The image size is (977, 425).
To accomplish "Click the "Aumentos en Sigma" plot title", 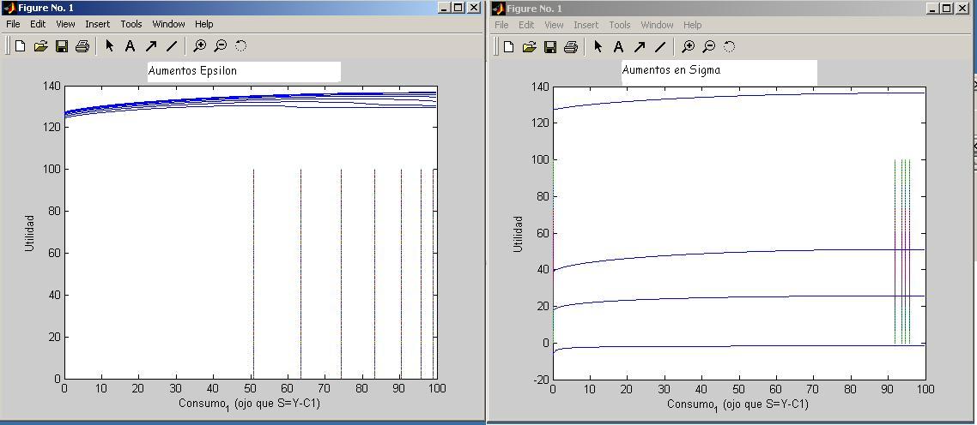I will coord(671,70).
